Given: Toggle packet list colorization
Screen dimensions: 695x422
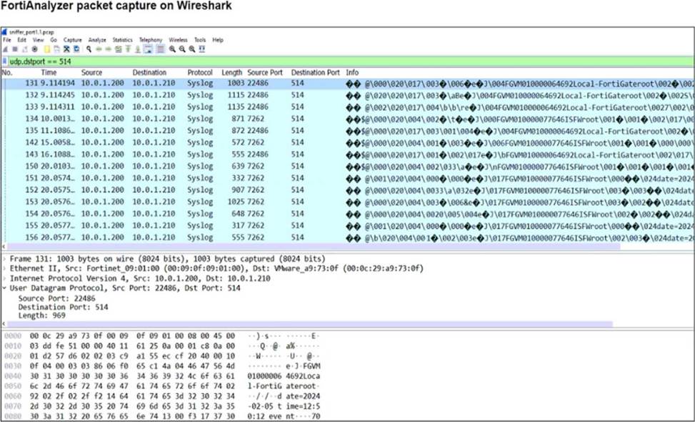Looking at the screenshot, I should [x=160, y=49].
